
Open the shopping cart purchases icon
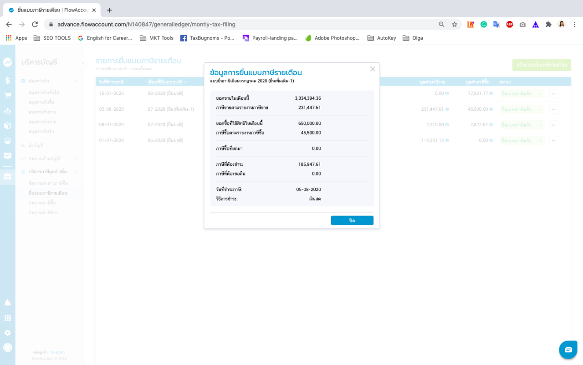(8, 95)
